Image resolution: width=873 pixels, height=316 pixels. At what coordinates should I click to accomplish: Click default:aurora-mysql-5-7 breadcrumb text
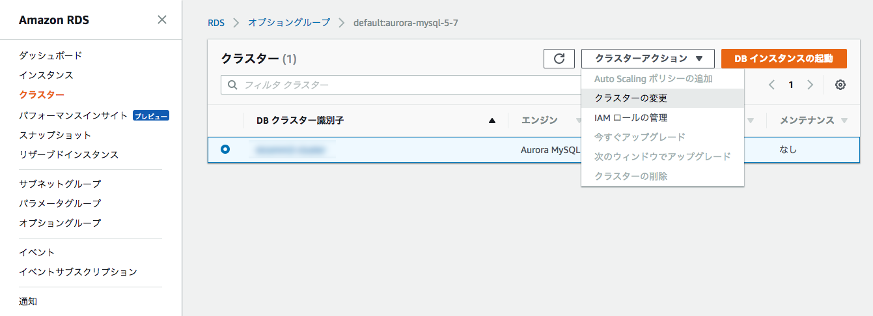click(x=407, y=23)
